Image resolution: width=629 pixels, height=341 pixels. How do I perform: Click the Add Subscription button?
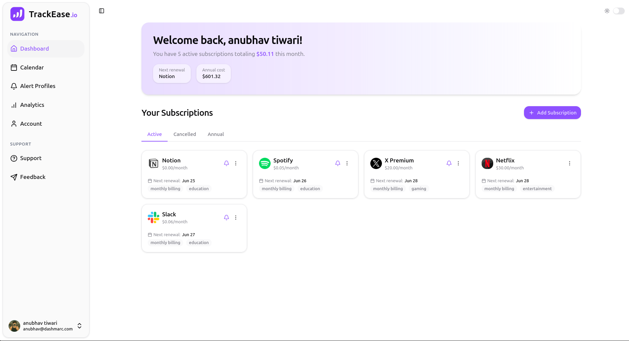tap(552, 112)
